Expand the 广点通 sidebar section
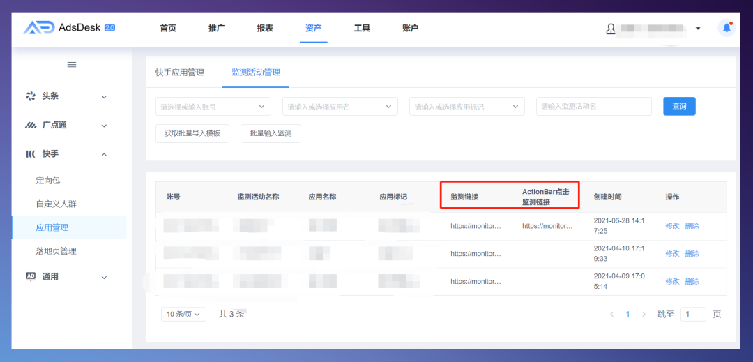 [104, 126]
